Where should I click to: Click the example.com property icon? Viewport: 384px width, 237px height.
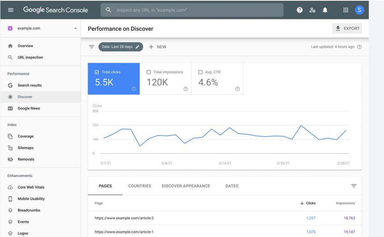pyautogui.click(x=10, y=29)
